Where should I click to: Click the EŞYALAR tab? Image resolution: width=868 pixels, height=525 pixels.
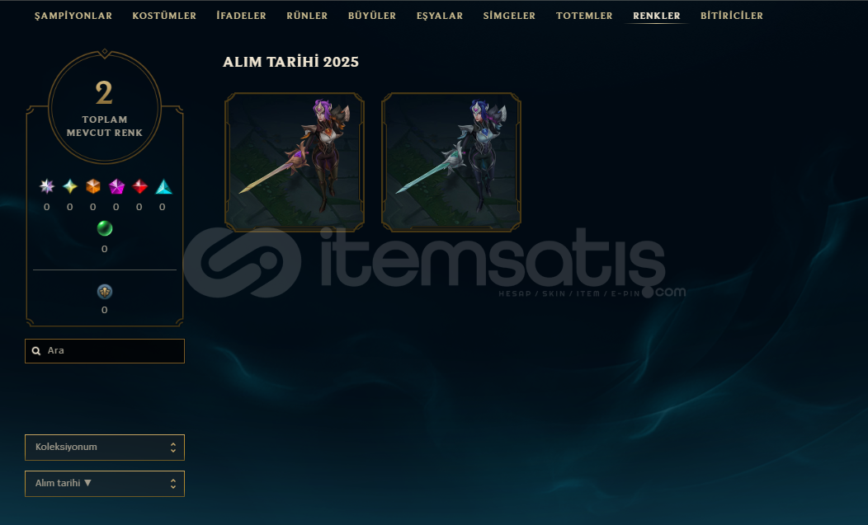(x=440, y=16)
